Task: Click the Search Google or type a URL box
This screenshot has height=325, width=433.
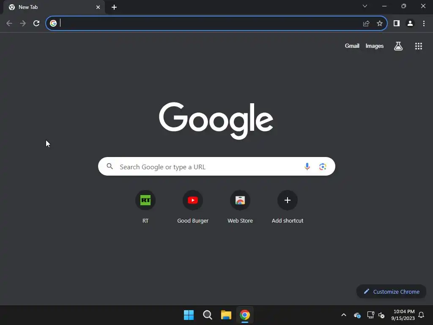Action: [216, 167]
